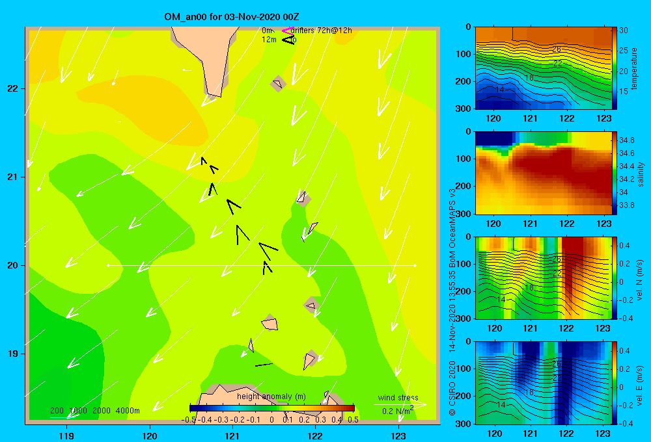Image resolution: width=651 pixels, height=442 pixels.
Task: Click the 'vel. E (m/s)' axis label
Action: 640,385
